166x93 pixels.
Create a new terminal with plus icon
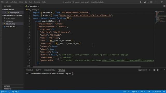pos(149,70)
